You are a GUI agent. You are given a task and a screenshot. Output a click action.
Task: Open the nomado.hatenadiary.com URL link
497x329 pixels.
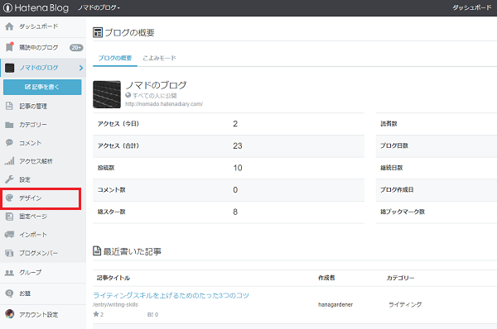pyautogui.click(x=164, y=104)
